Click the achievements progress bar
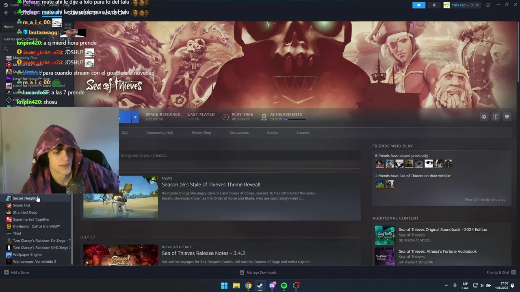 295,119
